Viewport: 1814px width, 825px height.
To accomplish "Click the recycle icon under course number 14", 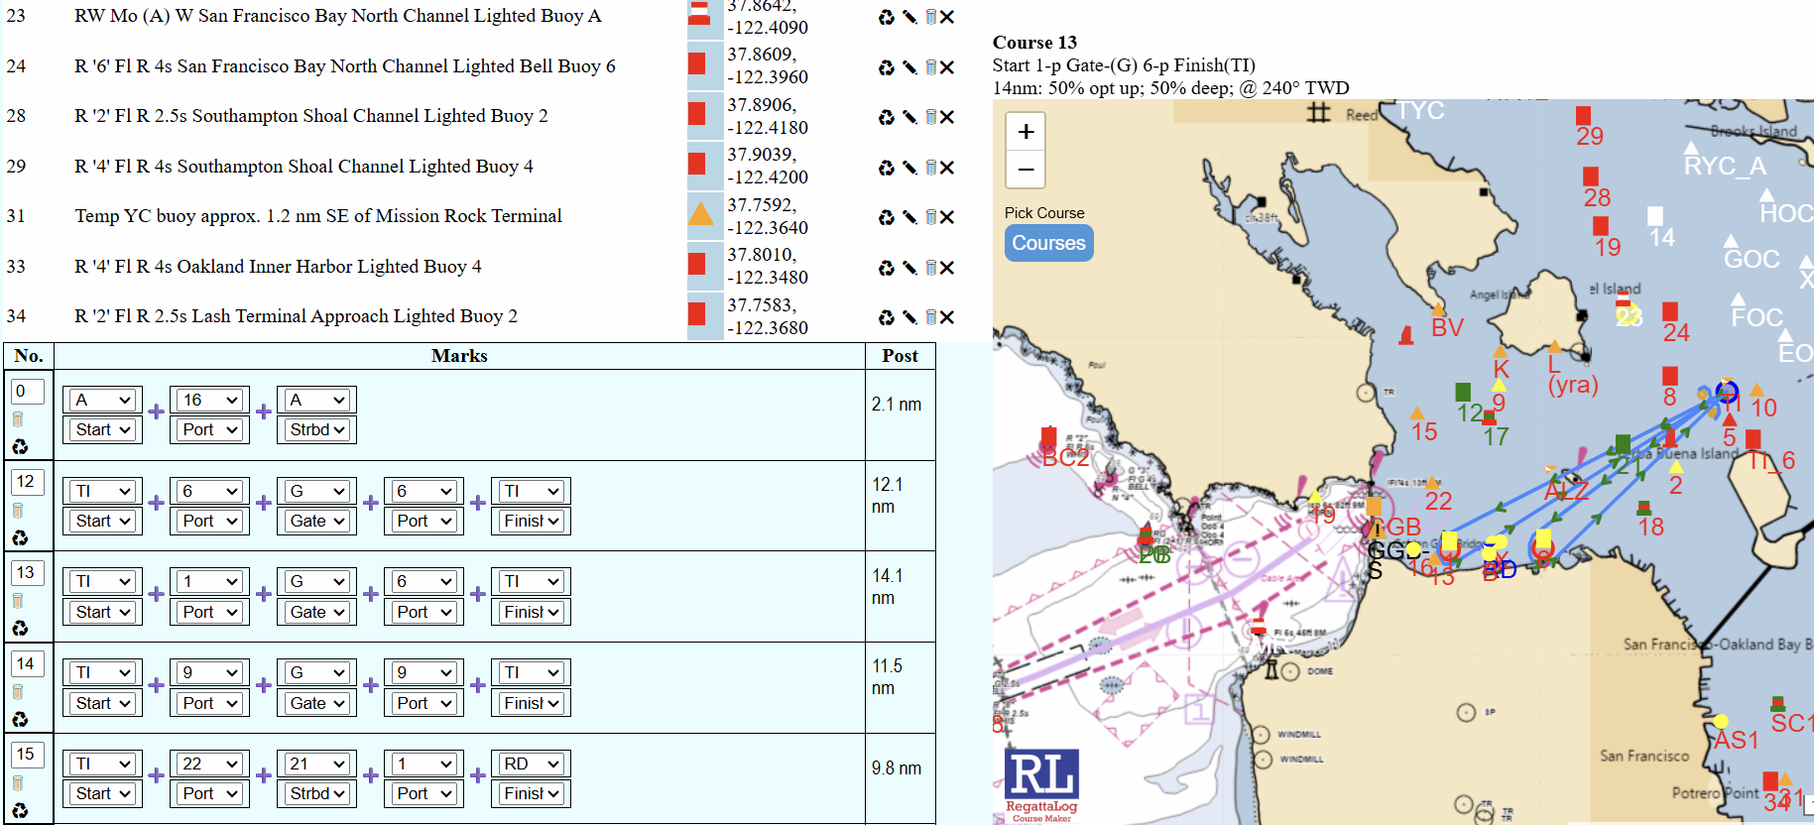I will pyautogui.click(x=20, y=720).
